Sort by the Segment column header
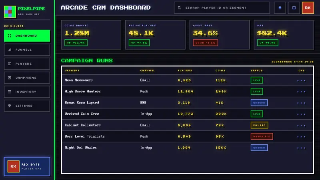 pos(72,70)
